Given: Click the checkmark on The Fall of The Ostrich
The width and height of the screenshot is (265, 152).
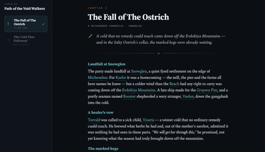Looking at the screenshot, I should (x=43, y=24).
